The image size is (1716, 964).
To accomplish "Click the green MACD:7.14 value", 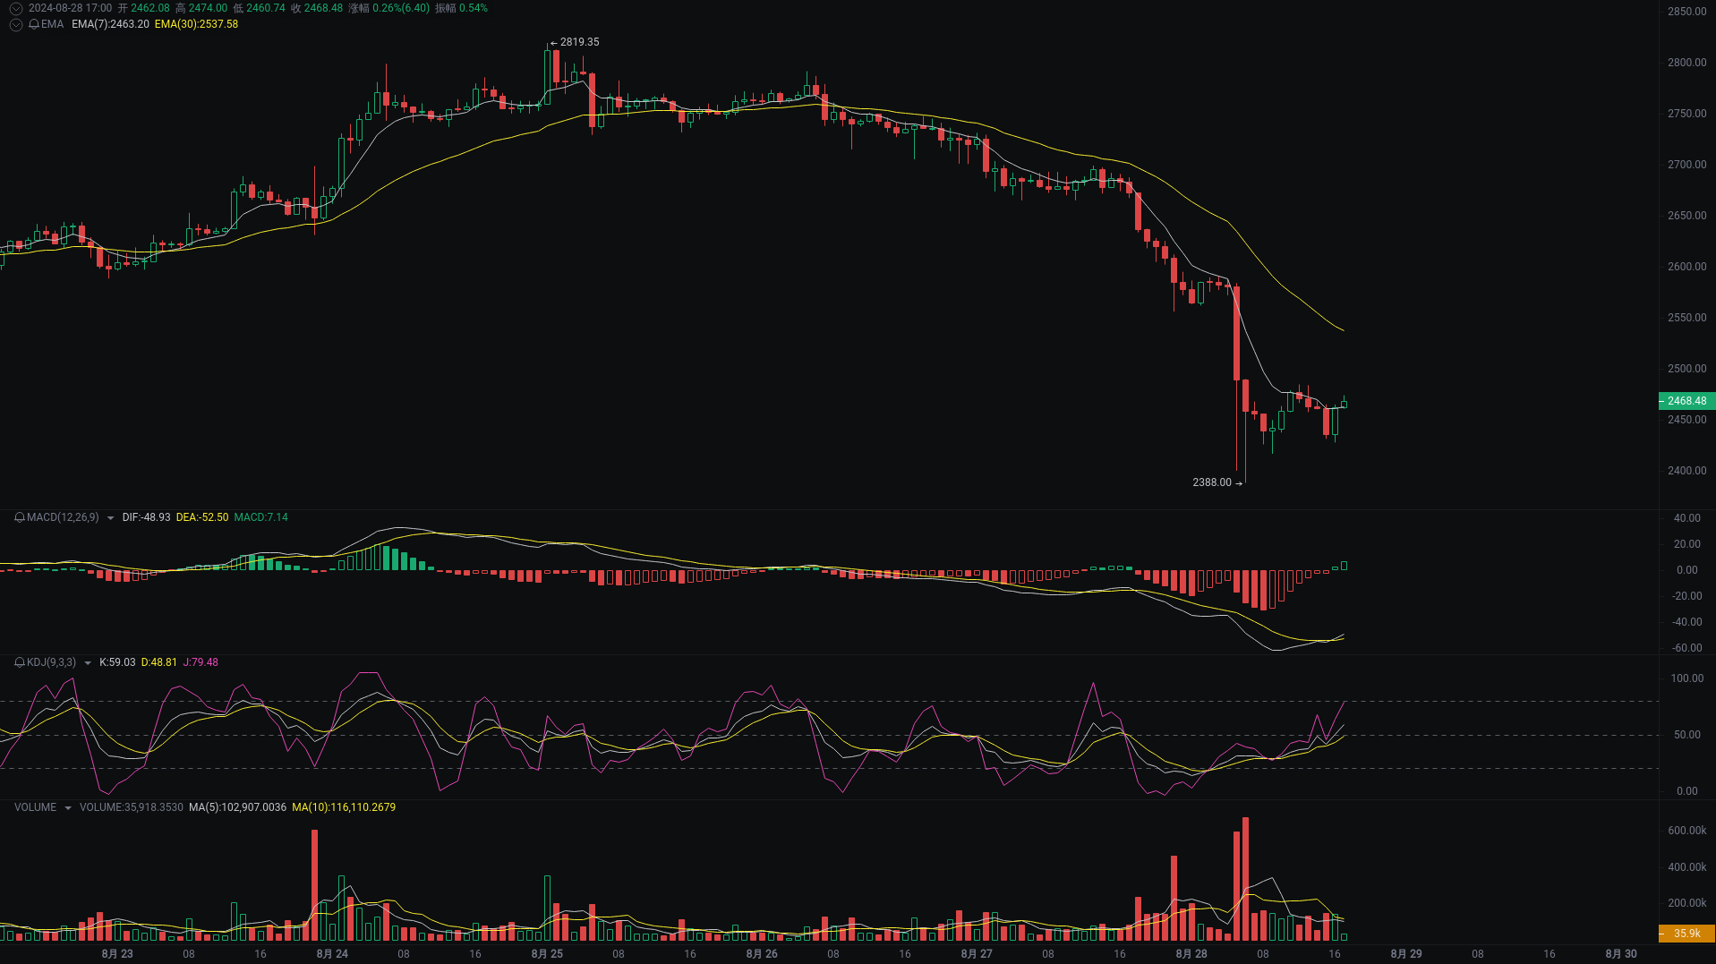I will pos(260,517).
